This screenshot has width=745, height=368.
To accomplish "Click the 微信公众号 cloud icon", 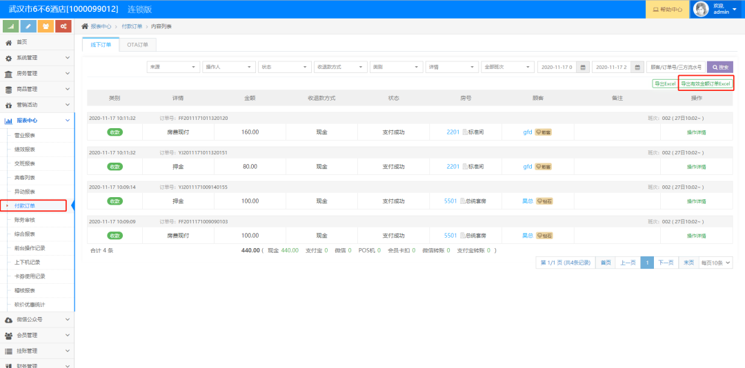I will (x=8, y=320).
